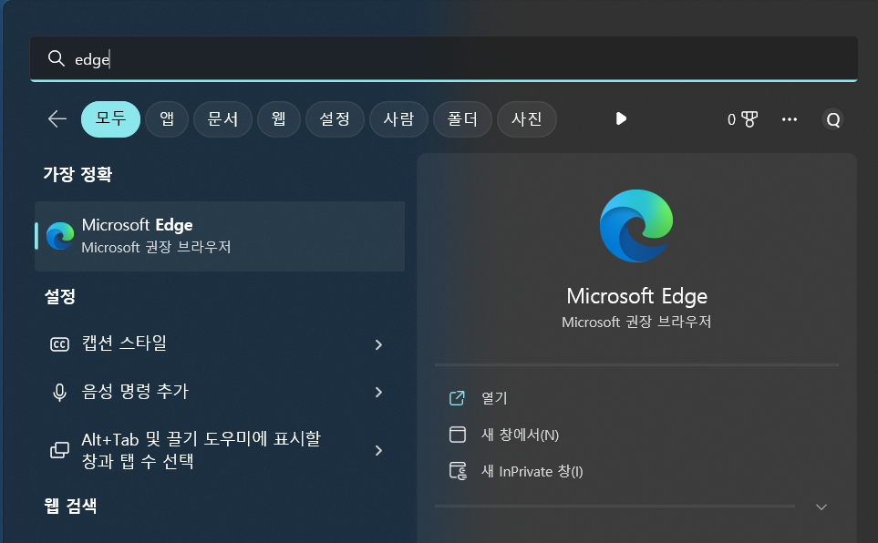The image size is (878, 543).
Task: Click the Edge icon in the best match row
Action: point(60,236)
